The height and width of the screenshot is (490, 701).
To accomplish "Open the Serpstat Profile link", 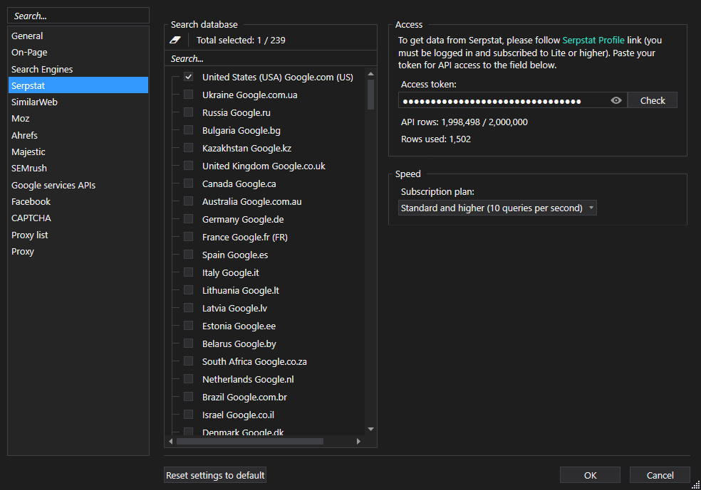I will 593,40.
